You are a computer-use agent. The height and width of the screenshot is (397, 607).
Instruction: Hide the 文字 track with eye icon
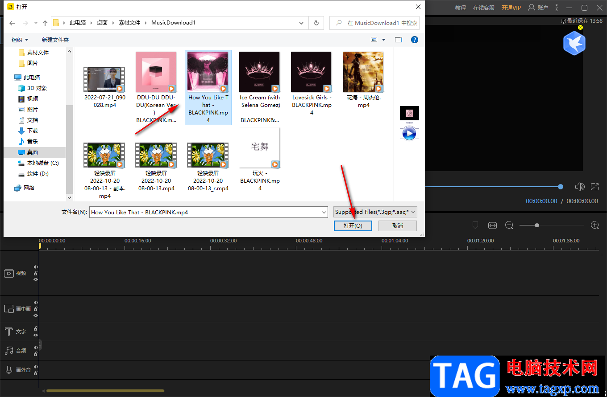pos(36,335)
